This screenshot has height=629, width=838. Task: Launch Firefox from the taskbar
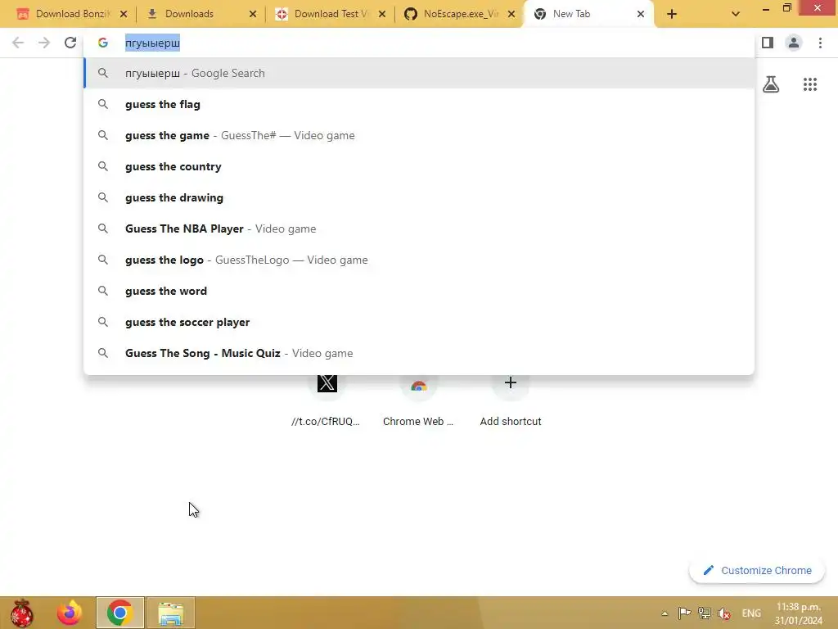click(70, 613)
